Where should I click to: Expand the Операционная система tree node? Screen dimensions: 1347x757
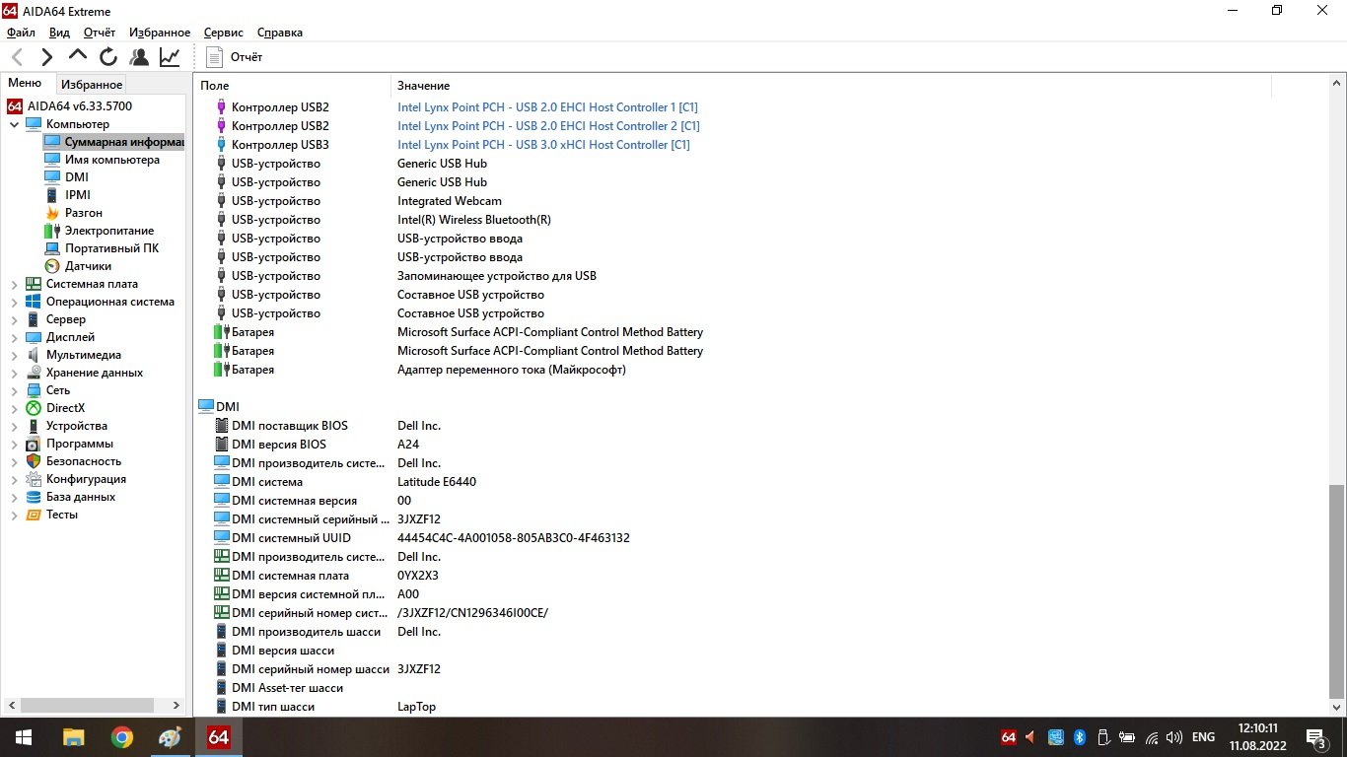(x=14, y=302)
